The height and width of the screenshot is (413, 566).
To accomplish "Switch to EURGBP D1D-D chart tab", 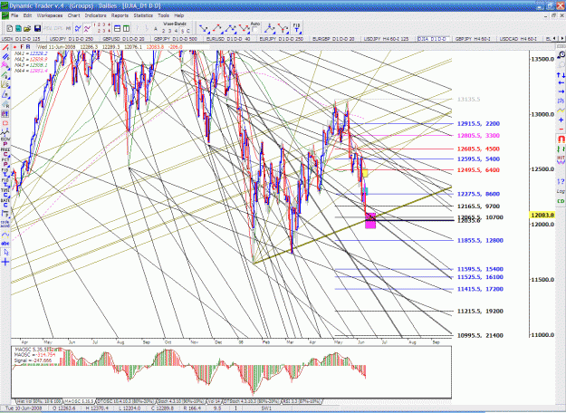I will click(x=333, y=39).
